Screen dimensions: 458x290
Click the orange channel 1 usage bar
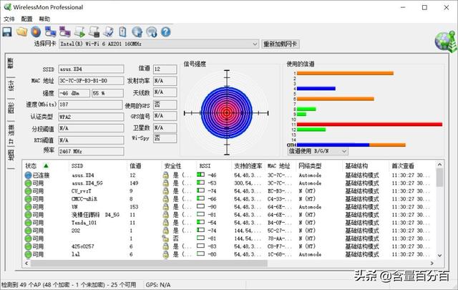345,73
